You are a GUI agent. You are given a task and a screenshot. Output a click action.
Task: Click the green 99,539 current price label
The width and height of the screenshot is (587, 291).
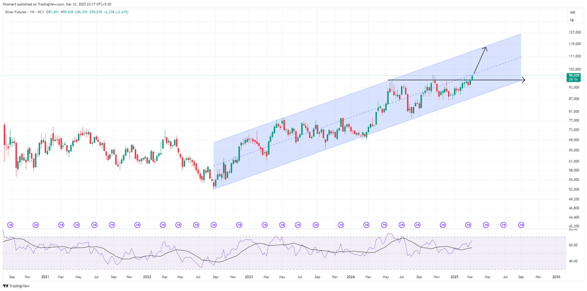(573, 77)
